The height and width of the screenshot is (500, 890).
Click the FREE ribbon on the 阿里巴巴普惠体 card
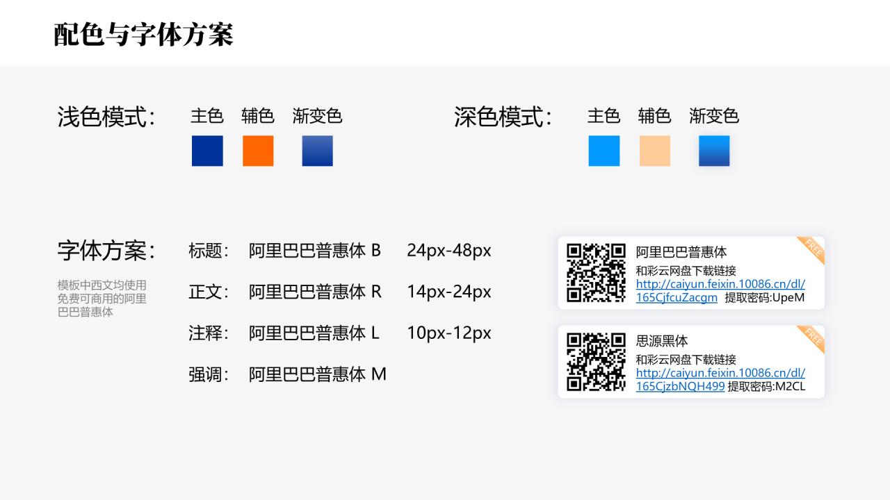coord(811,249)
